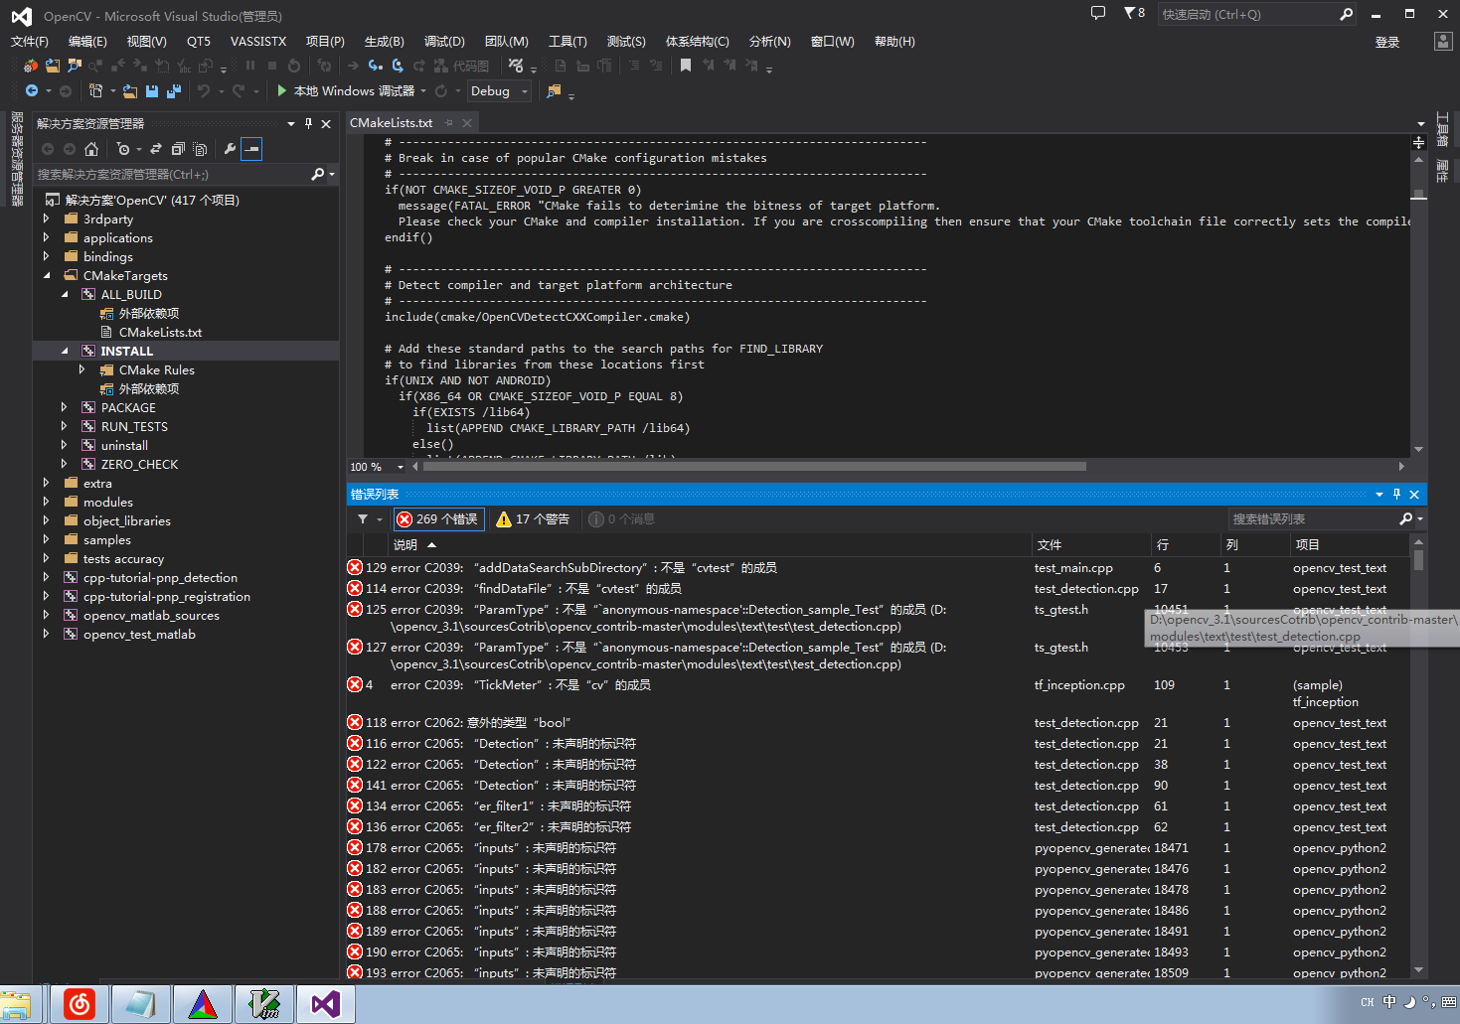This screenshot has width=1460, height=1024.
Task: Click the 登录 sign-in link
Action: coord(1387,42)
